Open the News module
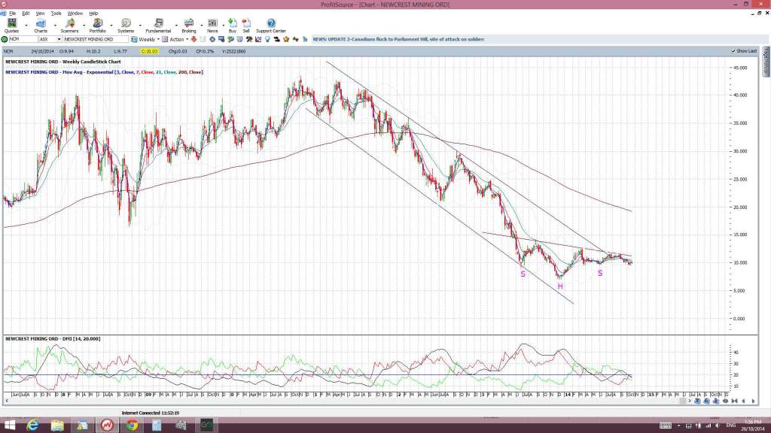This screenshot has height=433, width=771. click(x=212, y=26)
